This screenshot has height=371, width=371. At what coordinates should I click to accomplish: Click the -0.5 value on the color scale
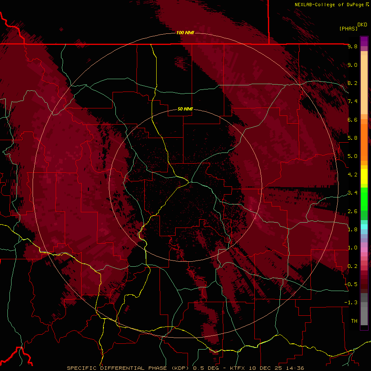coord(351,284)
